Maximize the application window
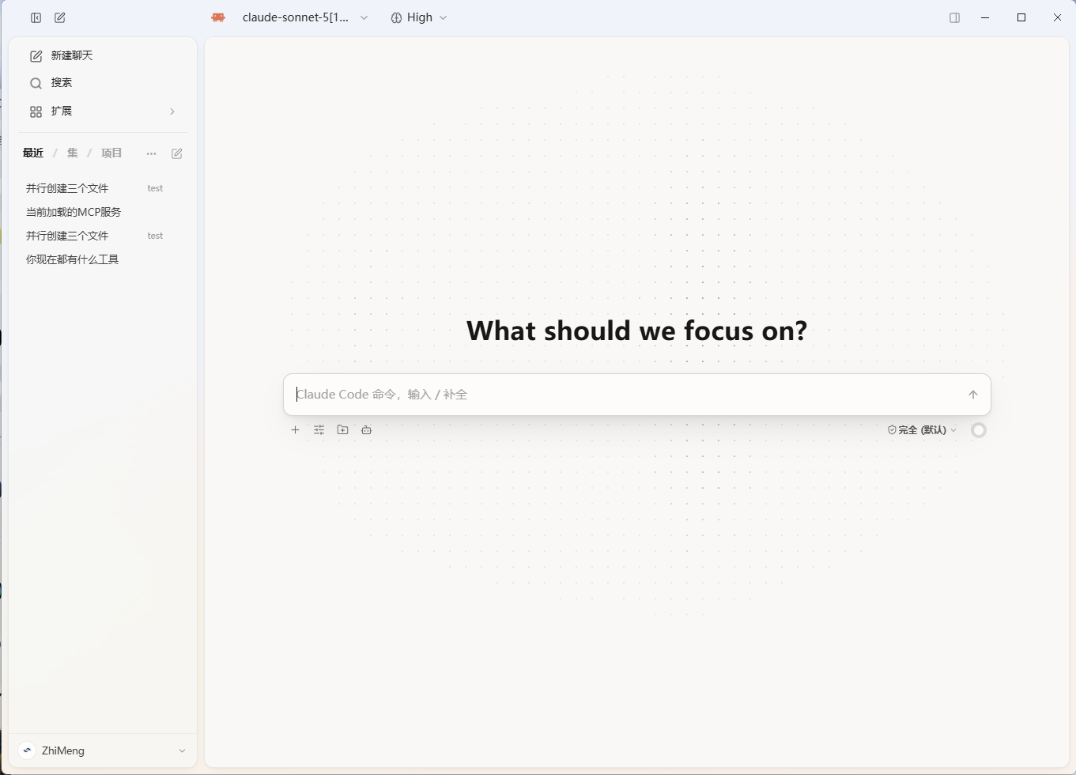 click(x=1021, y=17)
